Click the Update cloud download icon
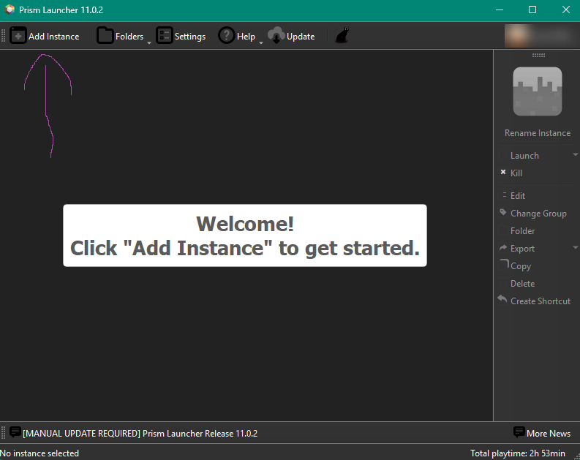The image size is (580, 460). [x=276, y=36]
